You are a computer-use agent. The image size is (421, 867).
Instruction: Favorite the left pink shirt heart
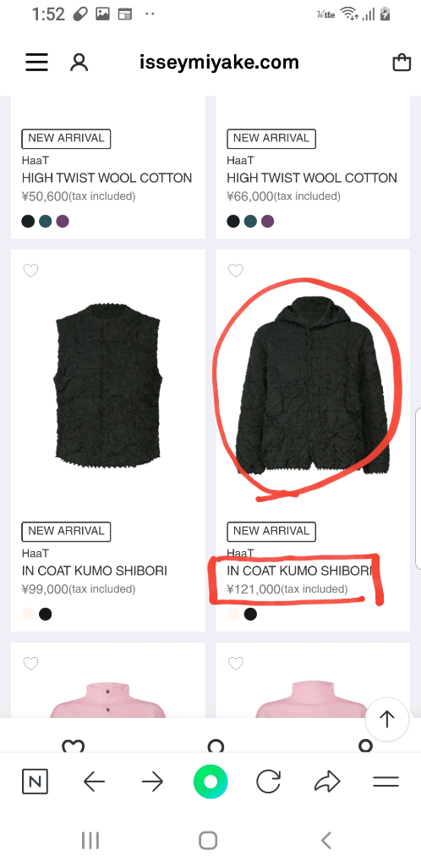pyautogui.click(x=31, y=663)
